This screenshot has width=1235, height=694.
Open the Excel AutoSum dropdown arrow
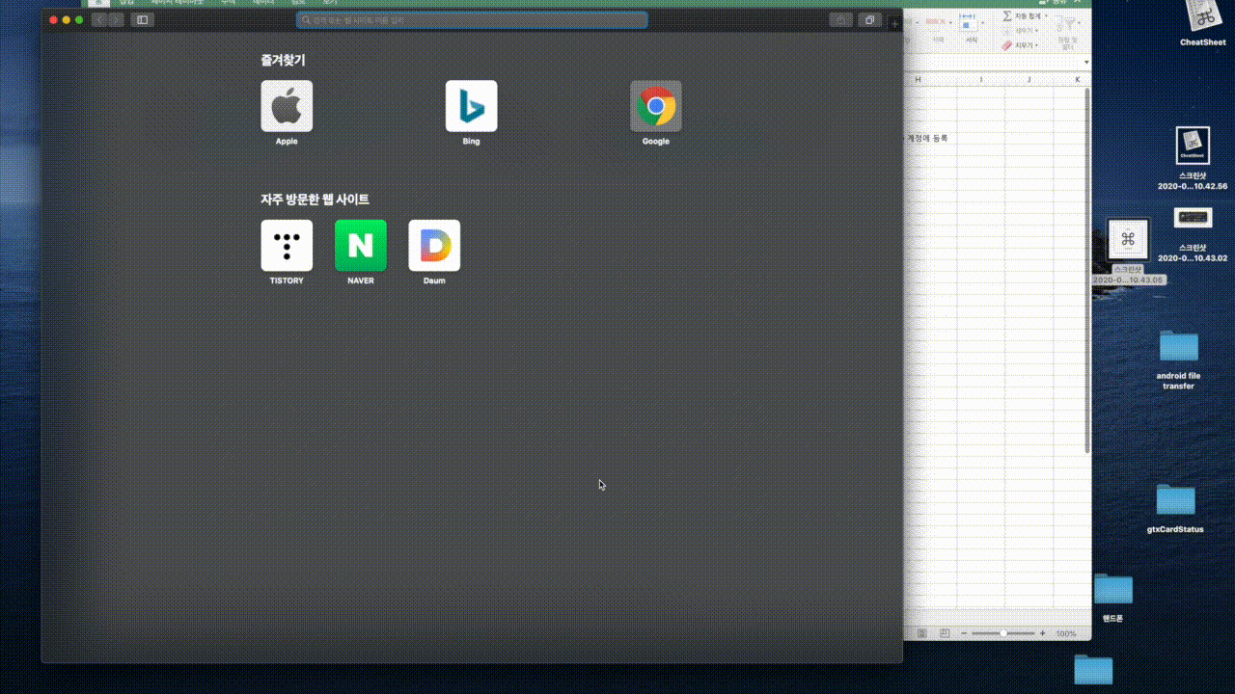click(x=1046, y=15)
